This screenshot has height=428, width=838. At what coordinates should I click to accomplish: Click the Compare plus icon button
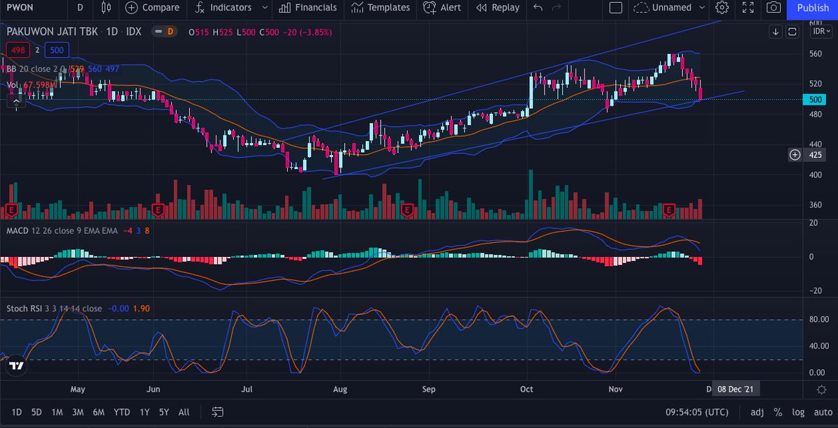(x=132, y=8)
